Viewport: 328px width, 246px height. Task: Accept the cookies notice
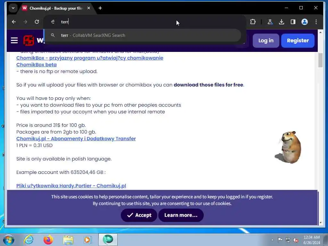tap(139, 215)
